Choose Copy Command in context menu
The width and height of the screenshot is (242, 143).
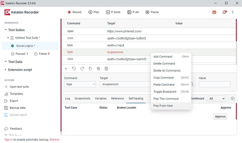(171, 78)
